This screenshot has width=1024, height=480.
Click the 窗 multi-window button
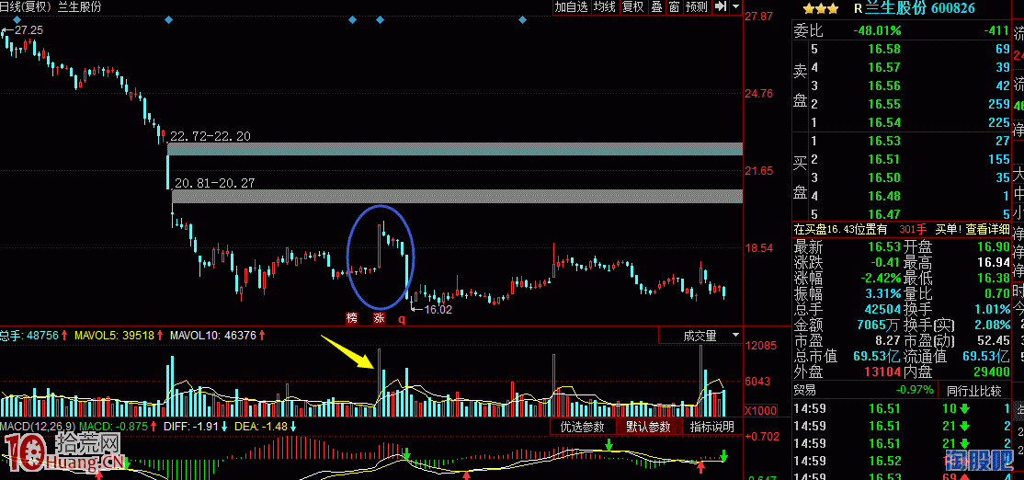[x=674, y=7]
